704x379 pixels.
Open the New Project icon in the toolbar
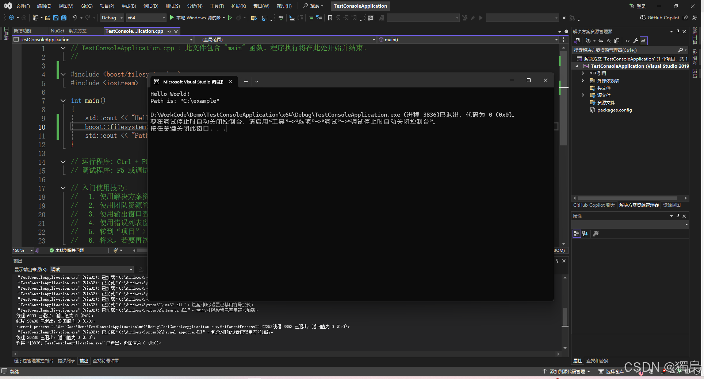35,17
